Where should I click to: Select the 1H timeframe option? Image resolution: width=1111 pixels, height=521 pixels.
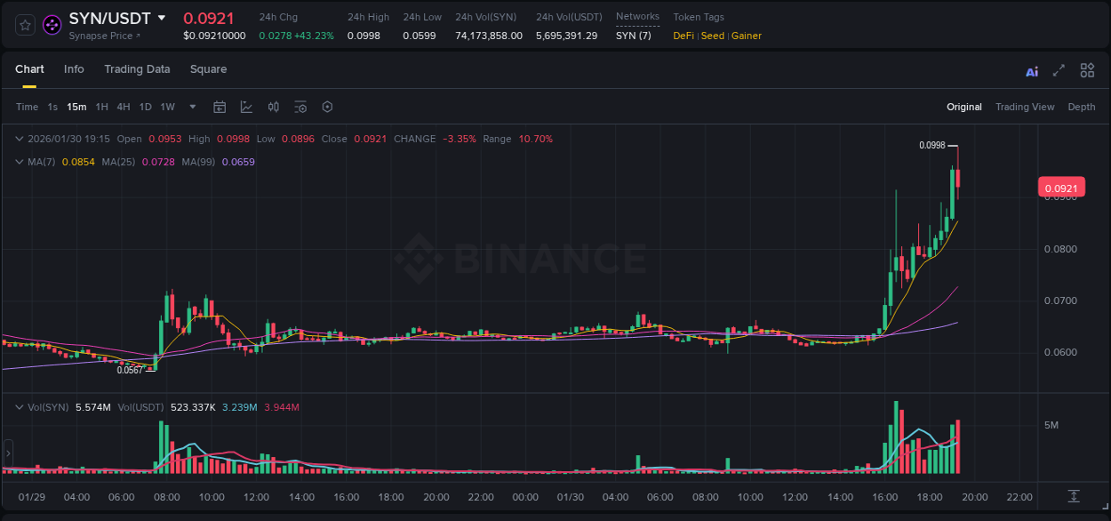pos(101,107)
